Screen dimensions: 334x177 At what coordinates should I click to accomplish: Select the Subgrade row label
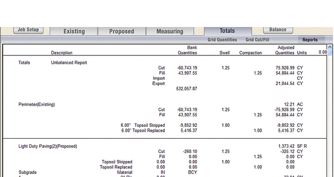pos(27,172)
